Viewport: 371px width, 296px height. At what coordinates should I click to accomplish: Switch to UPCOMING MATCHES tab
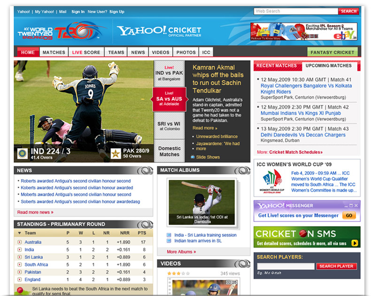click(329, 66)
